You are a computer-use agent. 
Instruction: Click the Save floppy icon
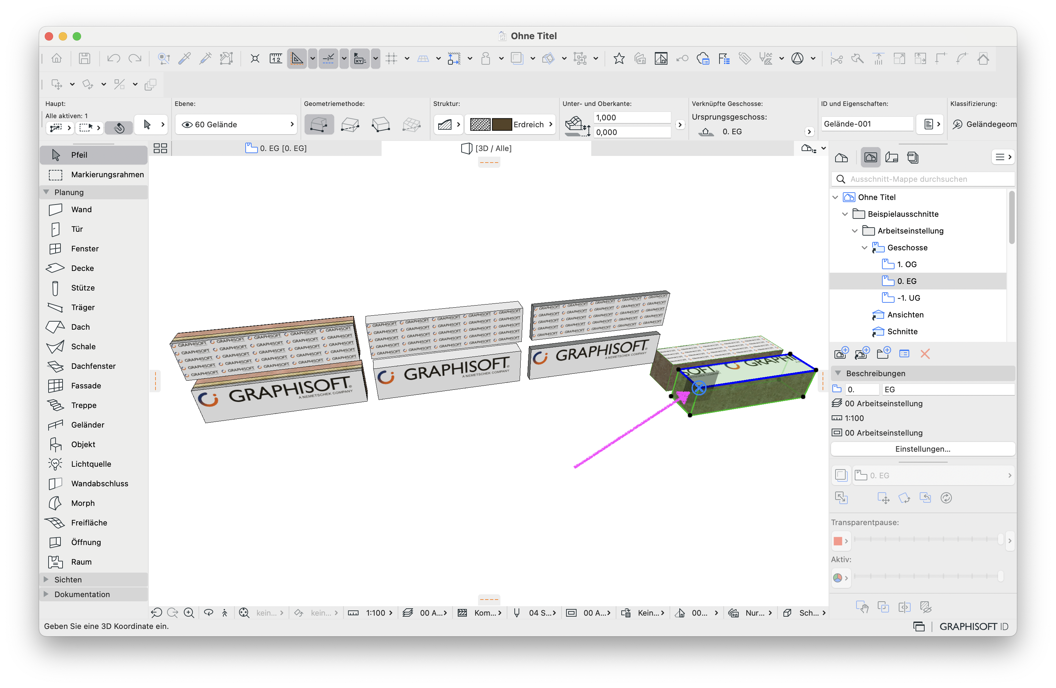pos(84,58)
